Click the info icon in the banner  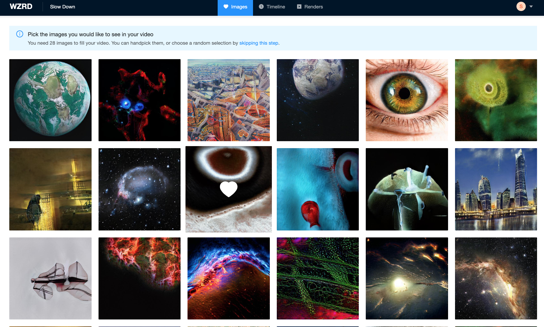pyautogui.click(x=20, y=34)
